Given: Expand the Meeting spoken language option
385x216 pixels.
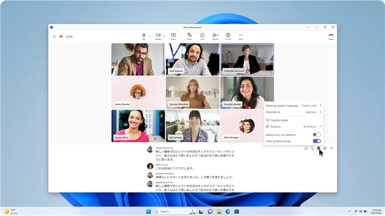Looking at the screenshot, I should tap(294, 106).
